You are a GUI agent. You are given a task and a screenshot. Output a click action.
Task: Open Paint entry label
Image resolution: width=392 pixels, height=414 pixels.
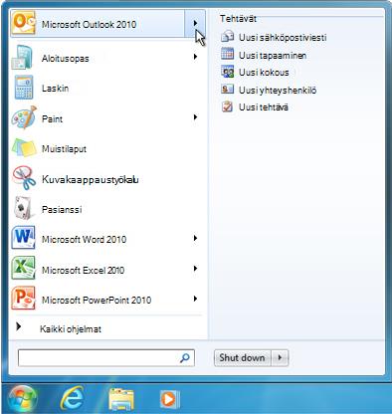(52, 118)
